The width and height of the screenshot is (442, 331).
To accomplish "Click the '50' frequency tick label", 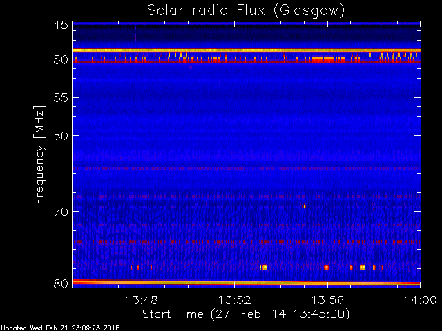I will tap(61, 60).
